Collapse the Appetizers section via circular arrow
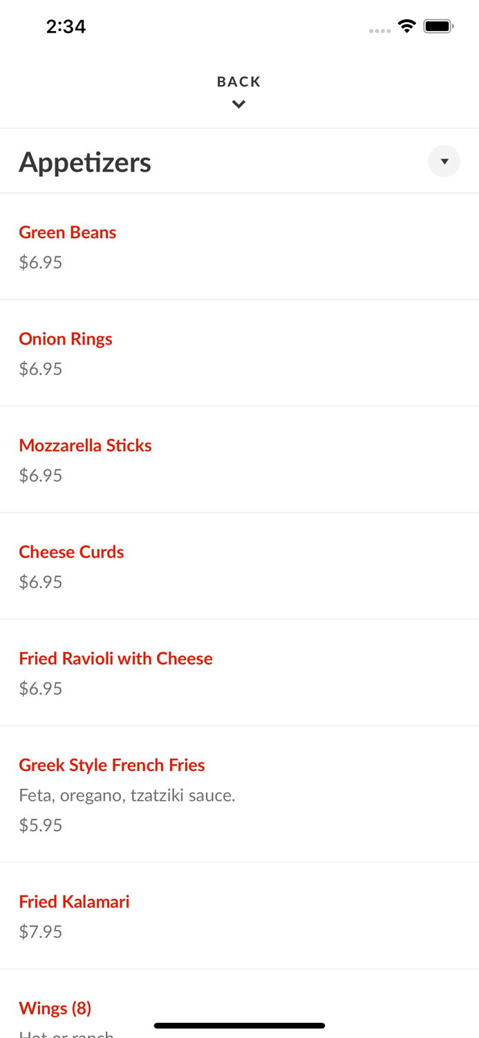 444,161
